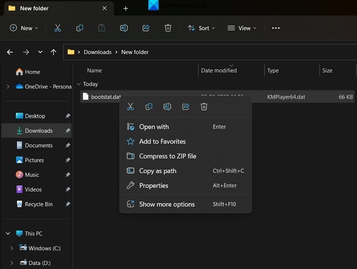
Task: Go up one folder with the Up arrow
Action: (x=54, y=52)
